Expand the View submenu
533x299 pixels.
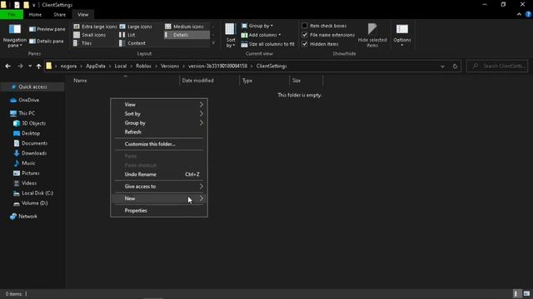point(159,105)
